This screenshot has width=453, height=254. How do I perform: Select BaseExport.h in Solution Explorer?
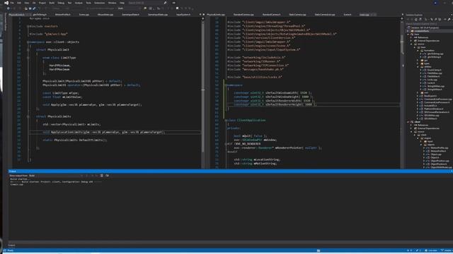pyautogui.click(x=430, y=96)
